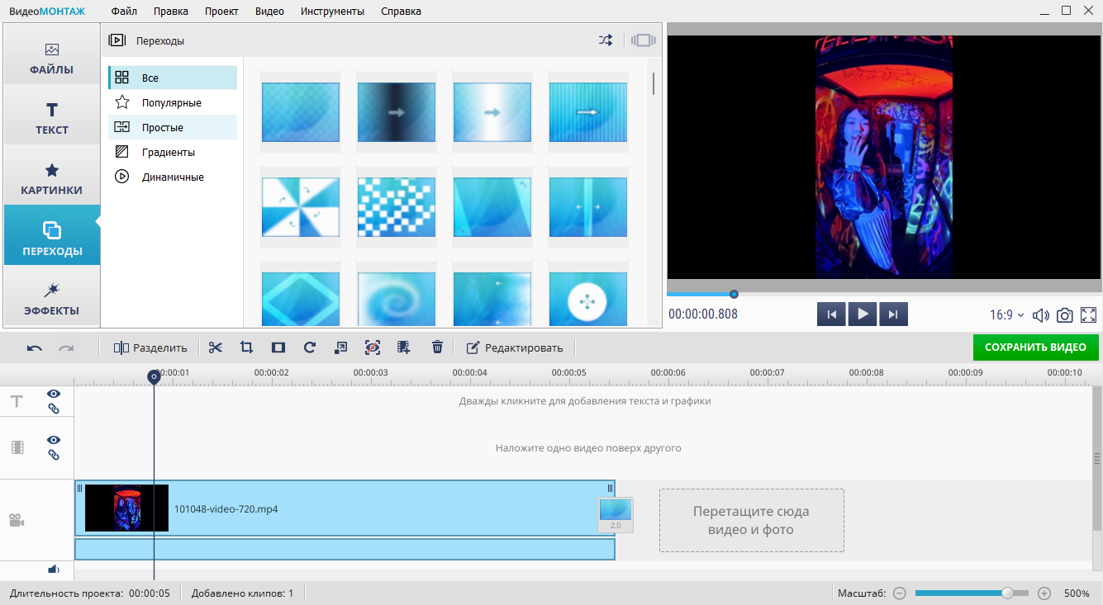The image size is (1103, 605).
Task: Click the Разделить split button
Action: [x=150, y=347]
